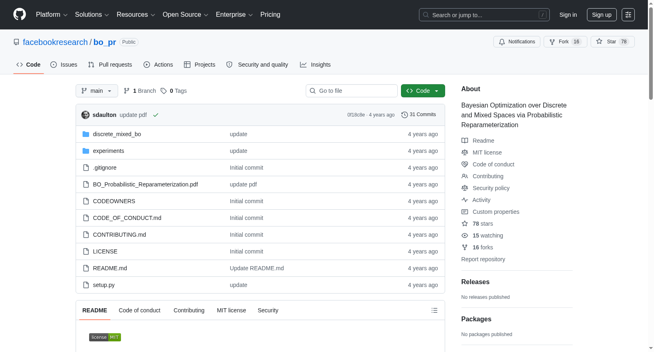This screenshot has height=352, width=654.
Task: Open the BO_Probabilistic_Reparameterization.pdf file
Action: click(146, 184)
